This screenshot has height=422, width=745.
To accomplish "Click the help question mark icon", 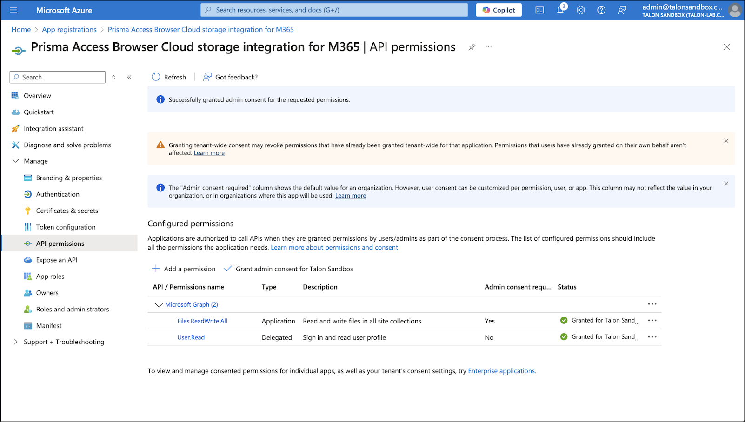I will pos(601,10).
